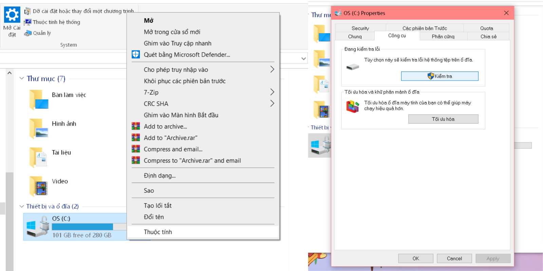This screenshot has height=271, width=543.
Task: Click WinRAR icon beside Add to archive
Action: pyautogui.click(x=136, y=126)
